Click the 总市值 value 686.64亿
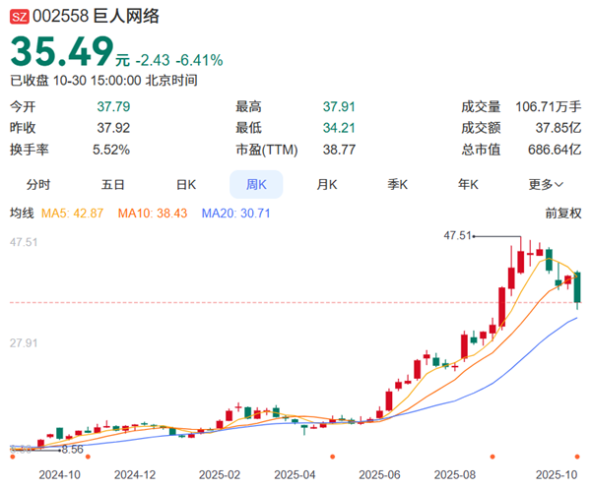 click(x=555, y=150)
